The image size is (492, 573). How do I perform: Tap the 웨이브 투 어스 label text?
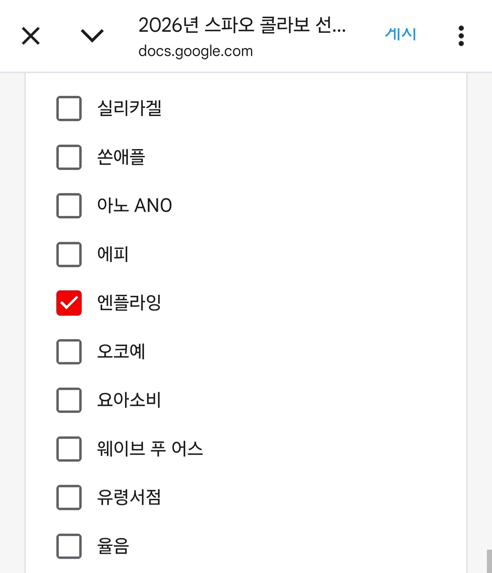click(x=150, y=449)
